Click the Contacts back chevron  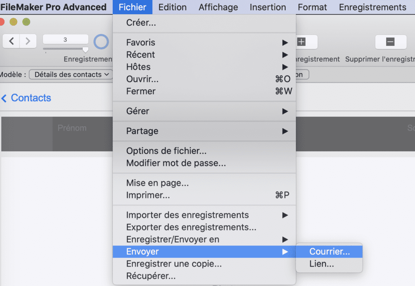pyautogui.click(x=4, y=98)
